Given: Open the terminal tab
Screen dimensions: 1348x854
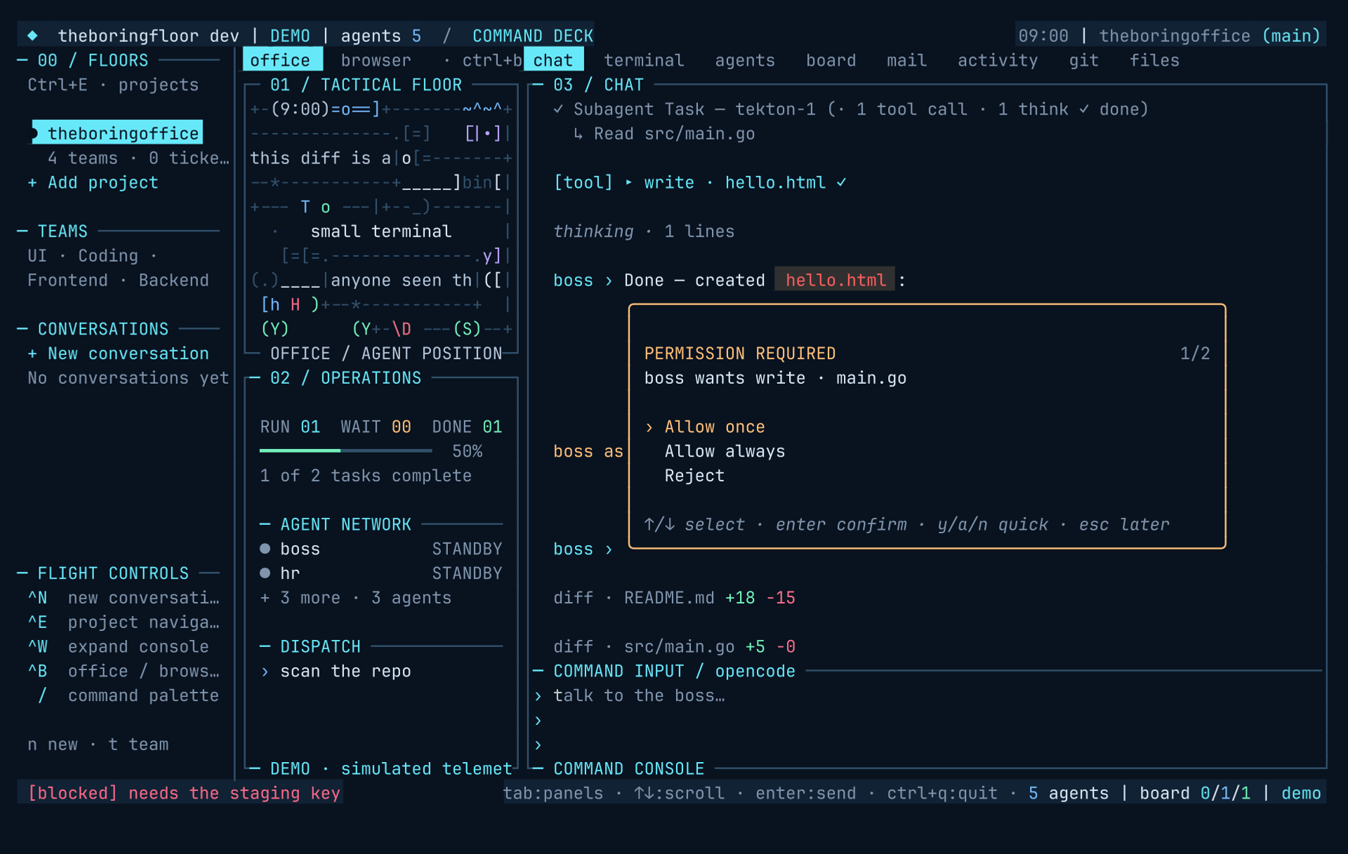Looking at the screenshot, I should [644, 60].
